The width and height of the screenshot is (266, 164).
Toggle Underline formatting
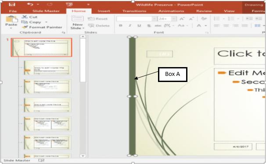pyautogui.click(x=139, y=25)
